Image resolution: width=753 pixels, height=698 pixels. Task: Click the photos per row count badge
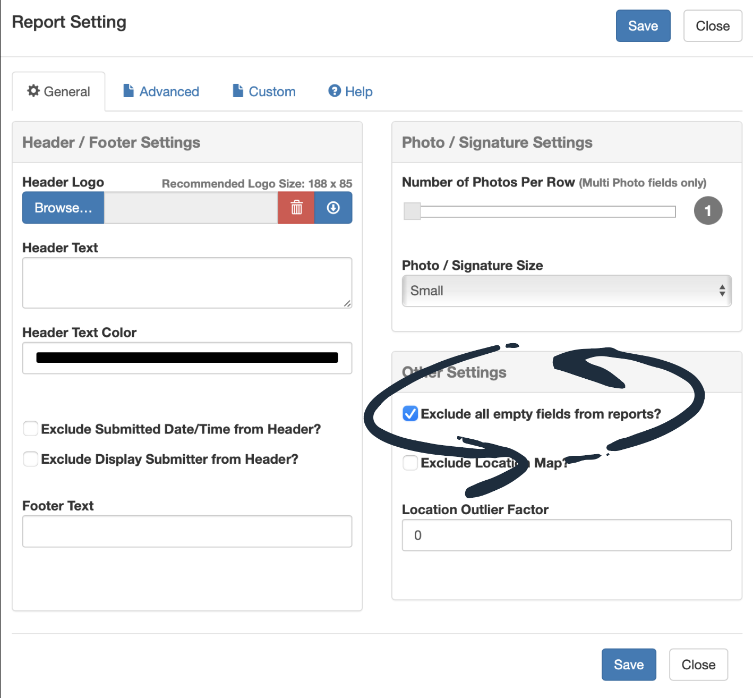tap(708, 211)
